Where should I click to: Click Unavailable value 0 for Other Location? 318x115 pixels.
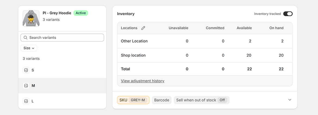point(187,41)
